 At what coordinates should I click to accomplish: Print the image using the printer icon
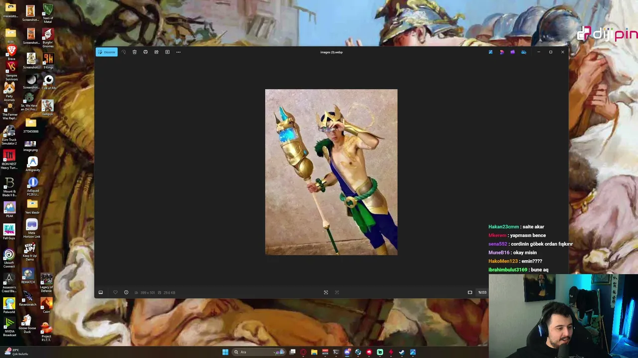pyautogui.click(x=146, y=52)
